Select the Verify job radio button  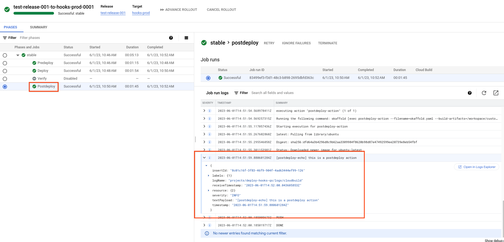[5, 79]
